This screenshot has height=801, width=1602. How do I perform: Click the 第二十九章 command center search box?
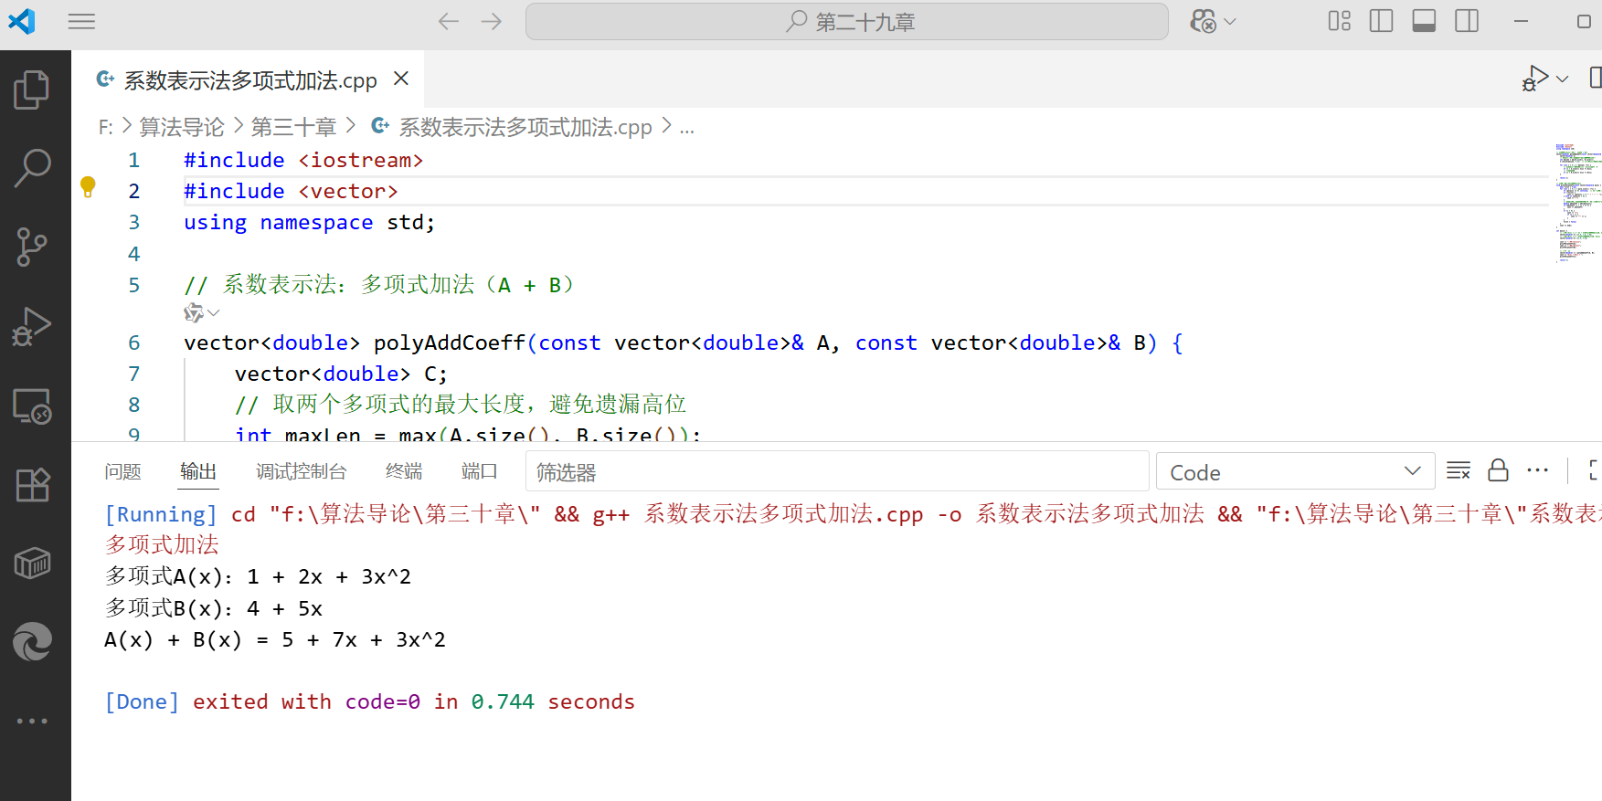[847, 21]
